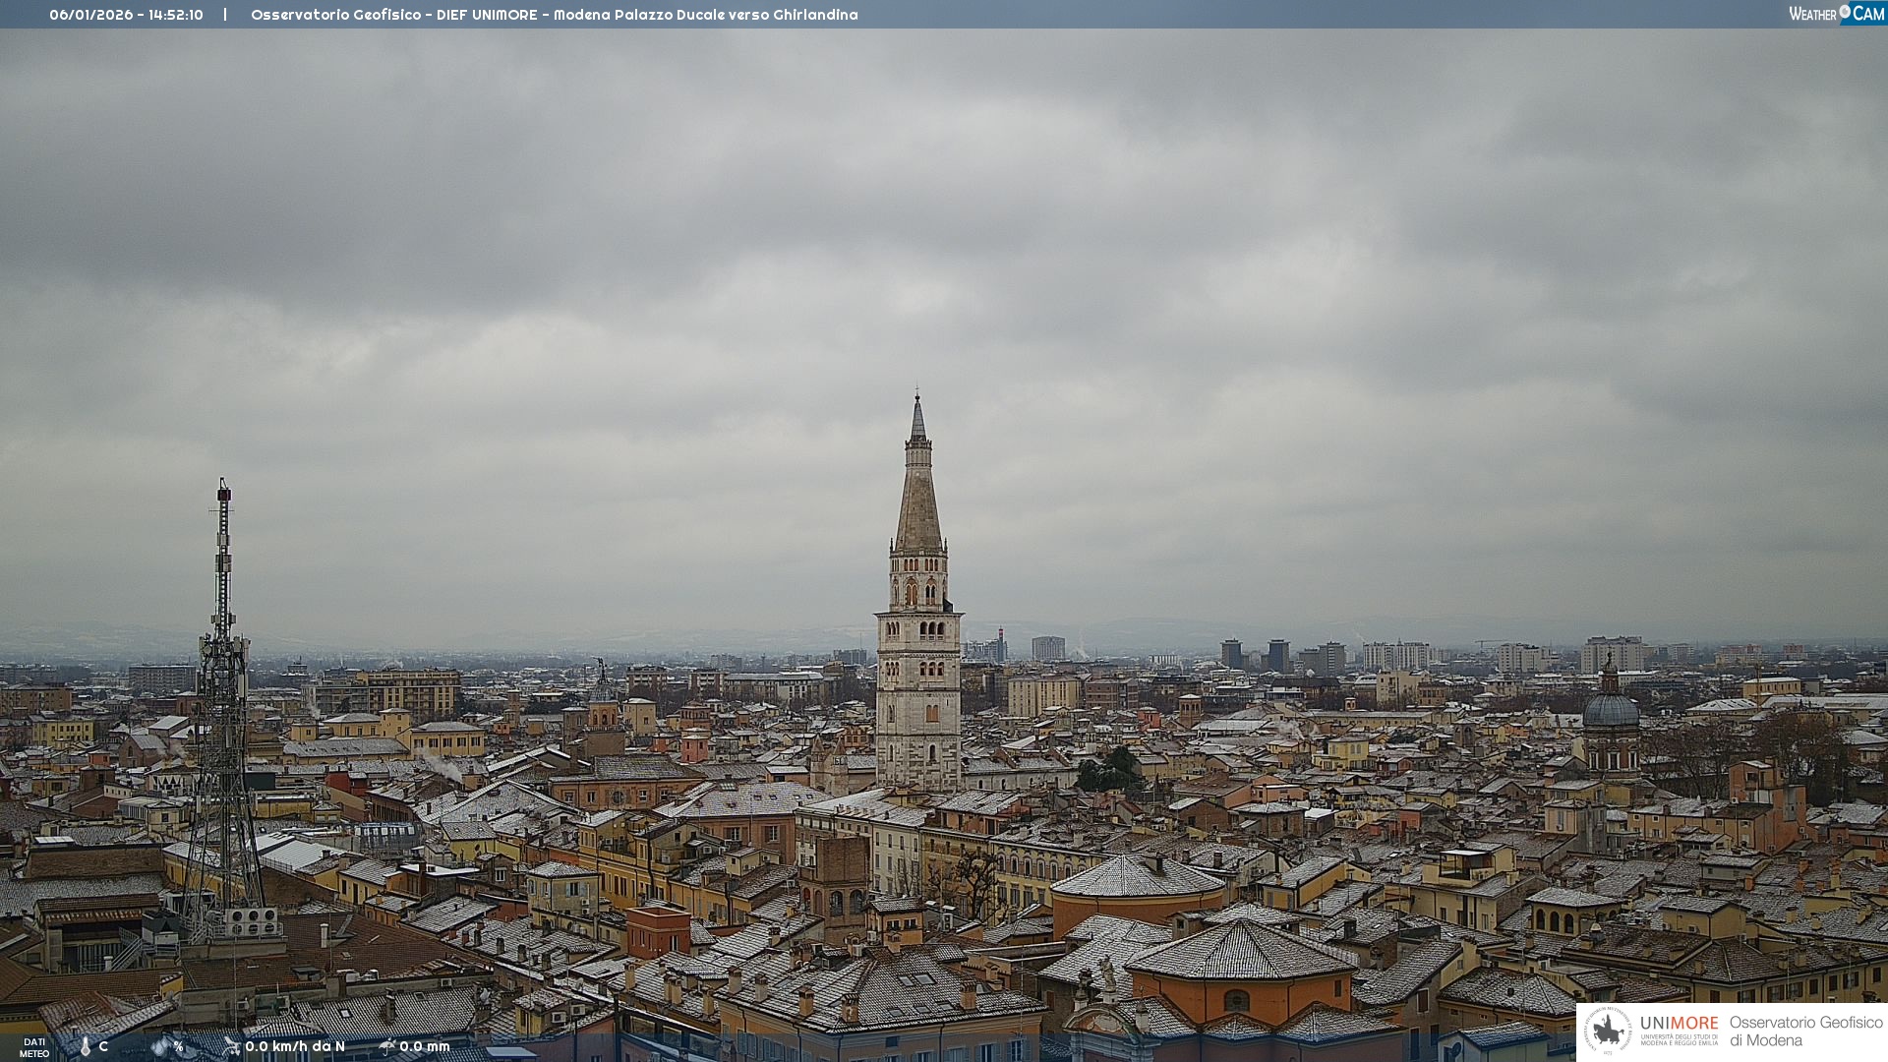
Task: Click the umbrella rainfall icon
Action: point(386,1046)
